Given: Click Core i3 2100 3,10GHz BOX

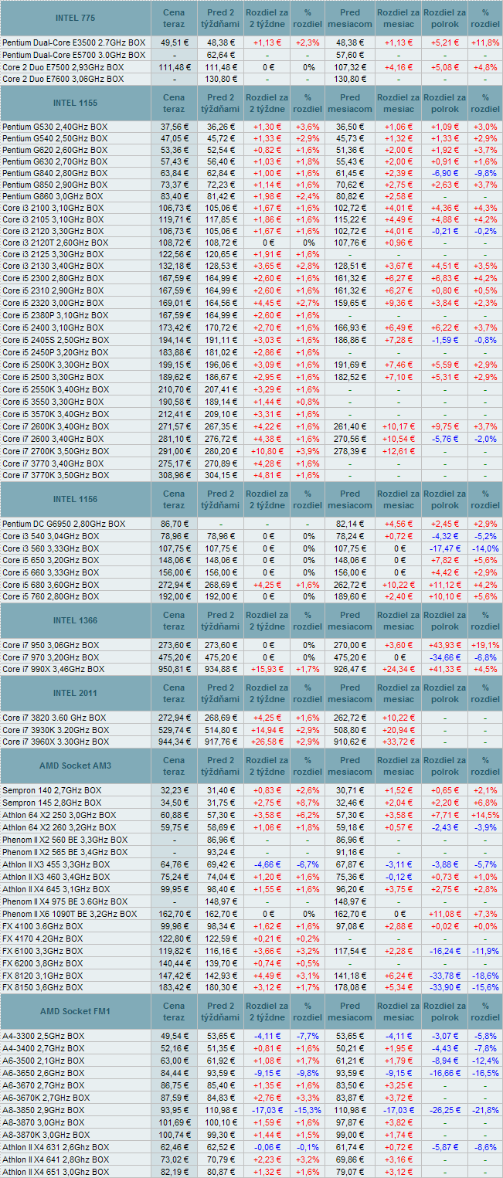Looking at the screenshot, I should click(x=53, y=208).
